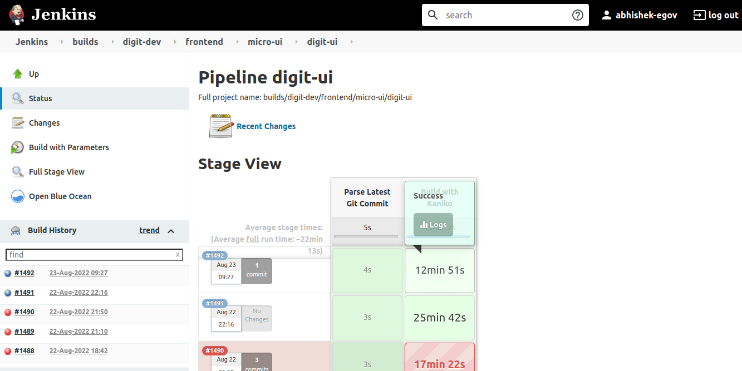Open the build history trend link
The image size is (742, 371).
click(149, 230)
